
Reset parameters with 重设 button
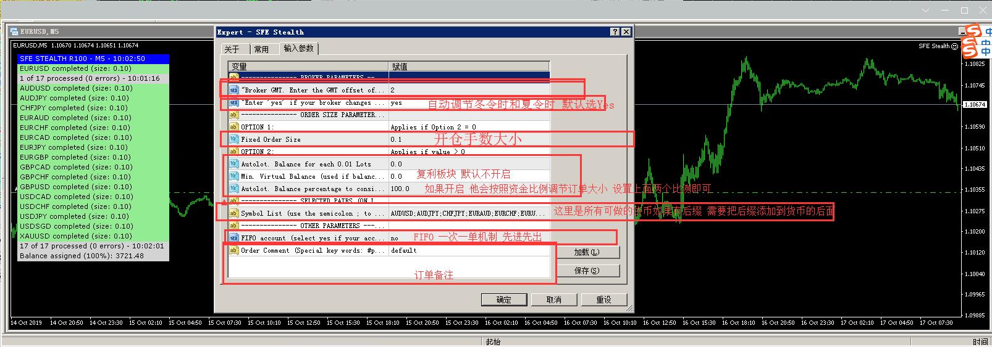603,300
